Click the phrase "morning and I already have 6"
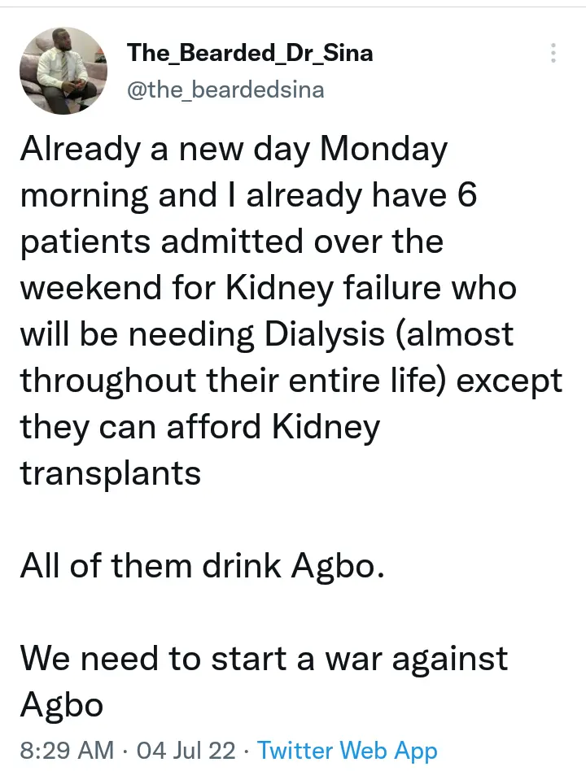 [249, 195]
